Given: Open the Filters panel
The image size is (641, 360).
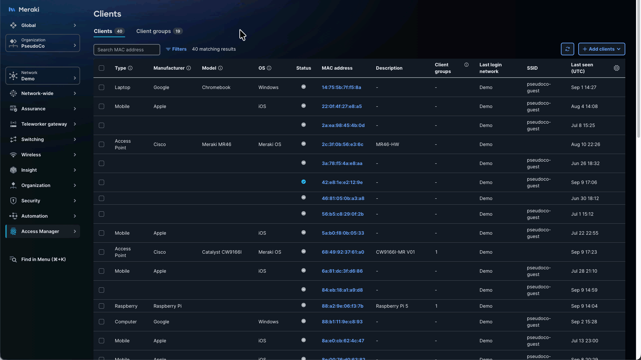Looking at the screenshot, I should pos(176,49).
